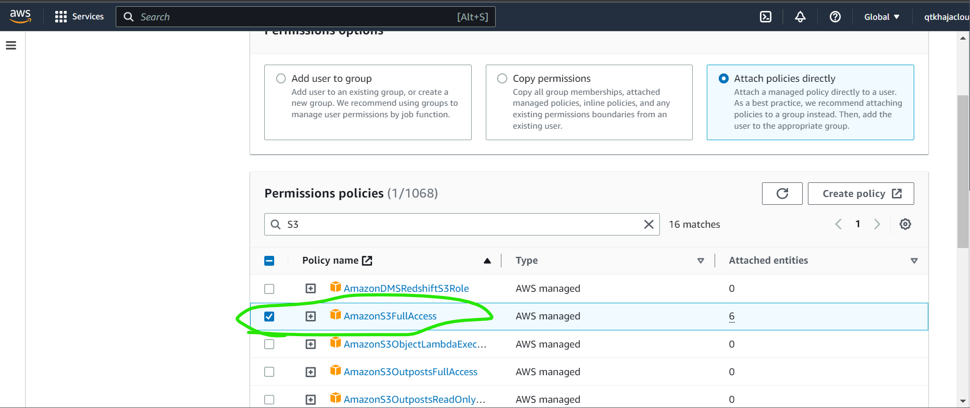Check the AmazonDMSRedshiftS3Role checkbox
The width and height of the screenshot is (970, 408).
click(269, 289)
